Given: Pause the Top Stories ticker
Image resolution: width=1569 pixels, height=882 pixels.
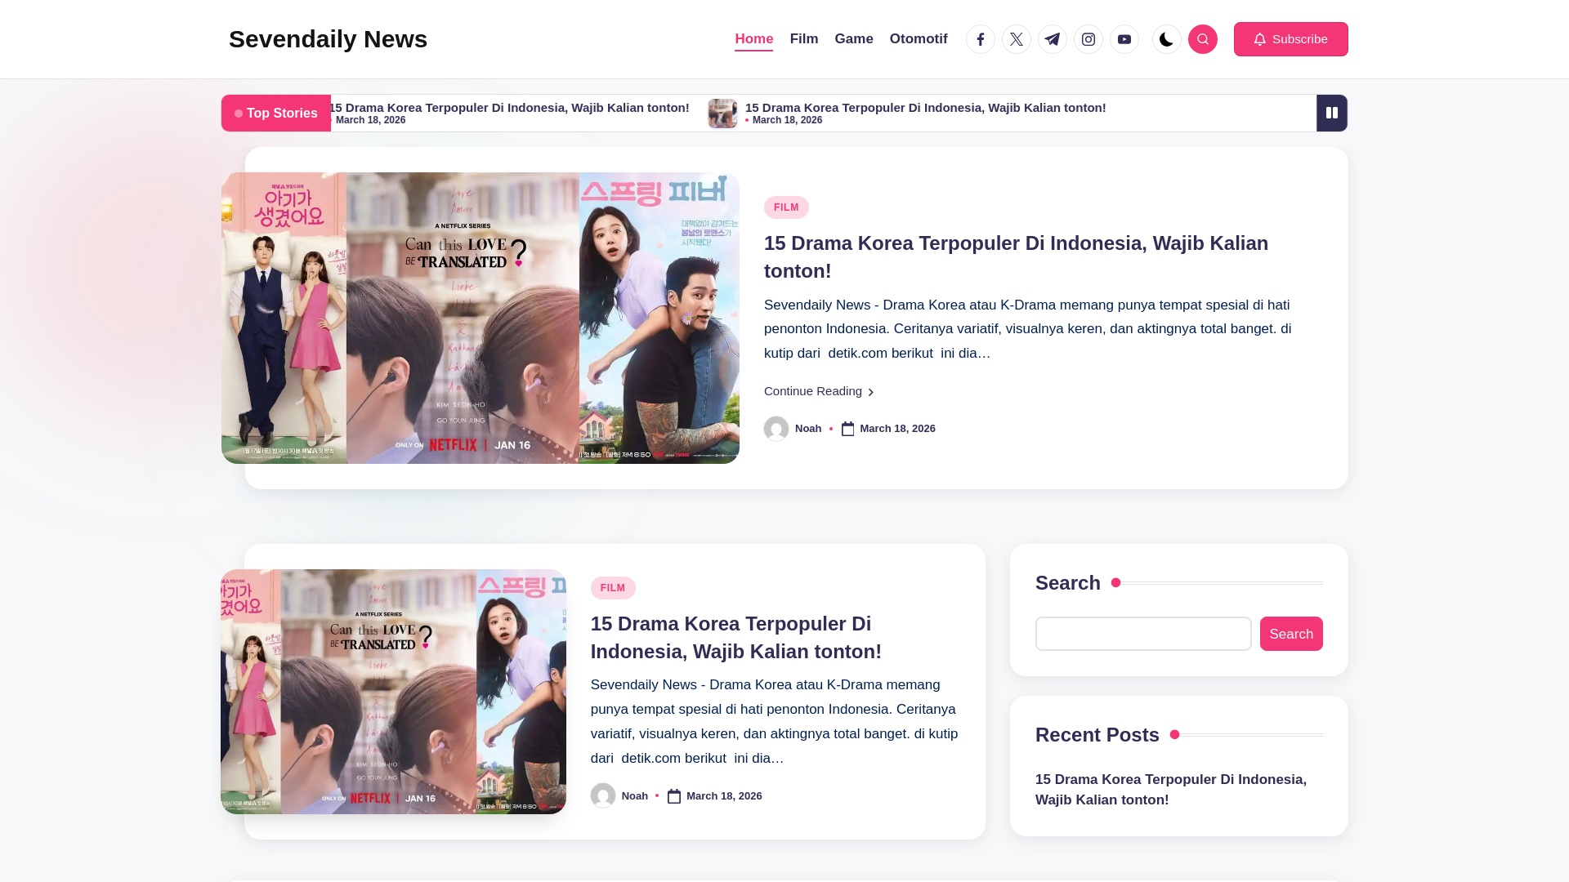Looking at the screenshot, I should 1332,113.
